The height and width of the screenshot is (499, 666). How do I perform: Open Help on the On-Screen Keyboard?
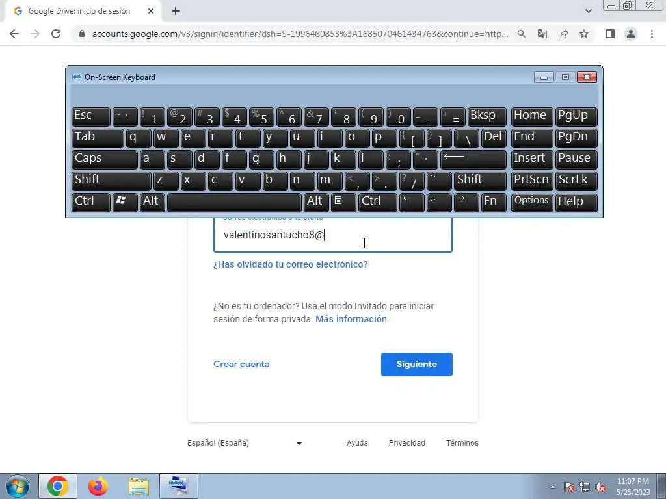[x=576, y=202]
